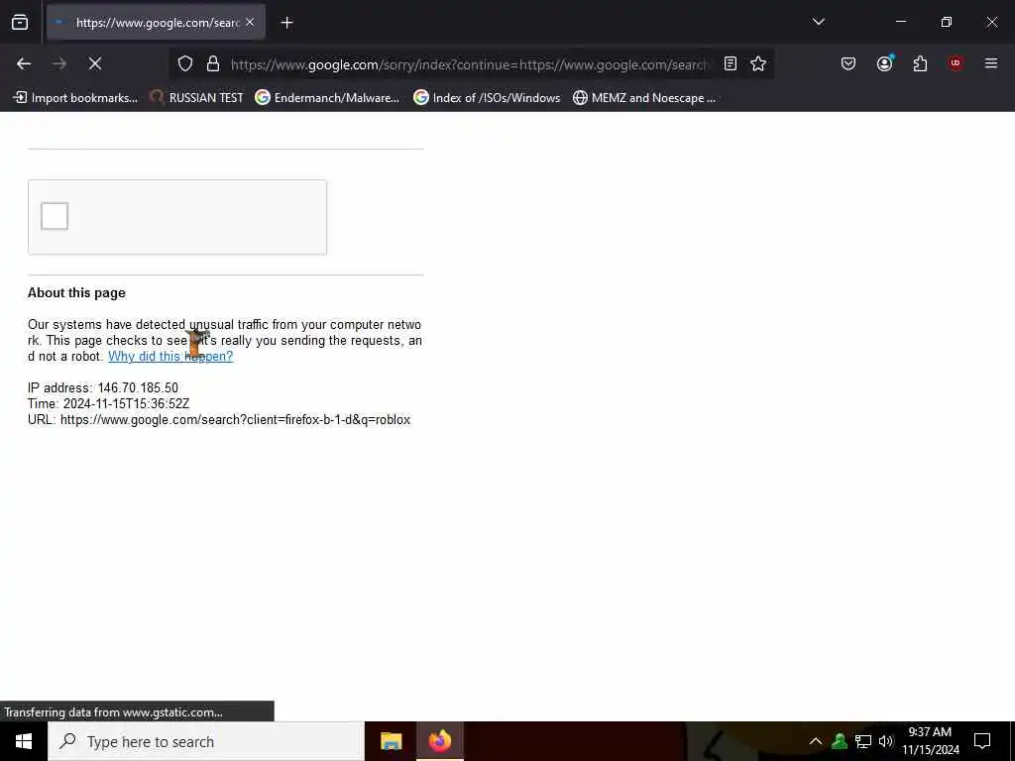Open the clock showing 9:37 AM

[x=931, y=741]
